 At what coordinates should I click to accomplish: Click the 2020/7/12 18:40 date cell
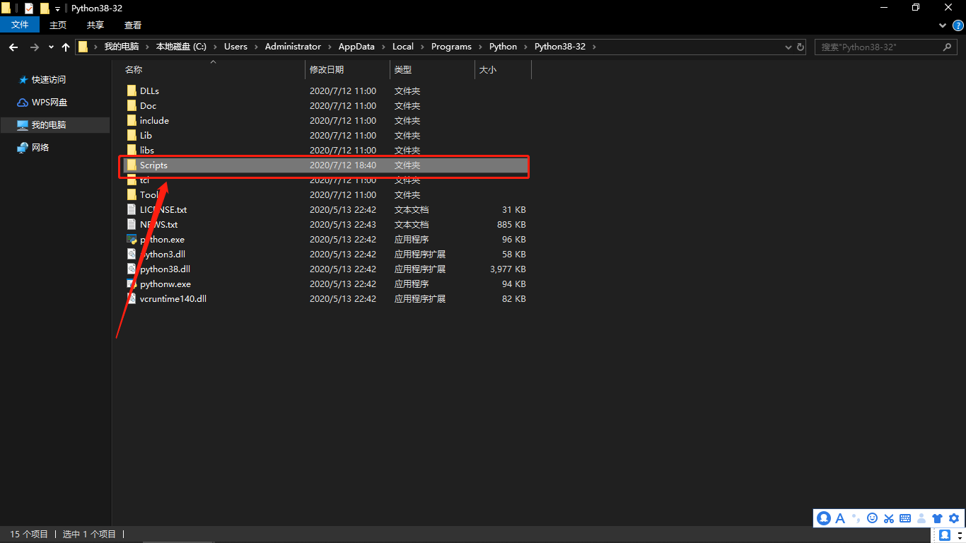pyautogui.click(x=343, y=165)
